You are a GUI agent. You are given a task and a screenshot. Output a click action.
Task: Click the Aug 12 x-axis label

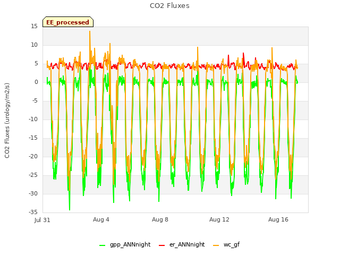click(219, 219)
